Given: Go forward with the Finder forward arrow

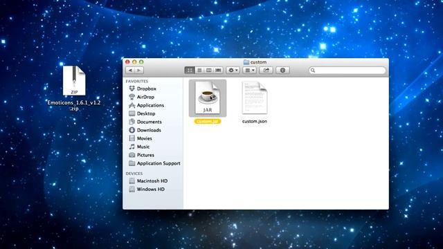Looking at the screenshot, I should click(x=139, y=71).
